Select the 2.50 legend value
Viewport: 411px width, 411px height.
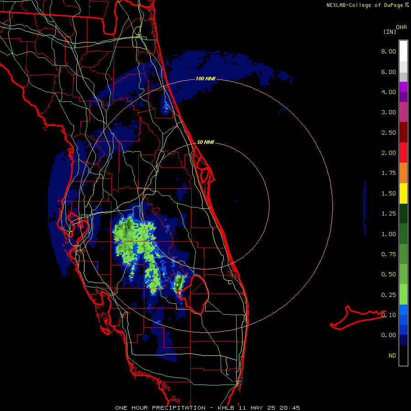tap(389, 132)
